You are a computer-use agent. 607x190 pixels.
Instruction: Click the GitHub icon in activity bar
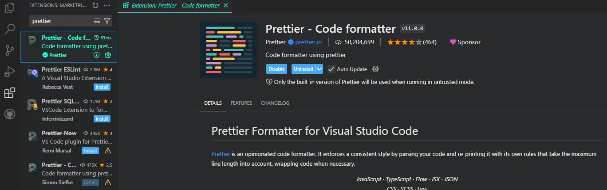(x=10, y=114)
